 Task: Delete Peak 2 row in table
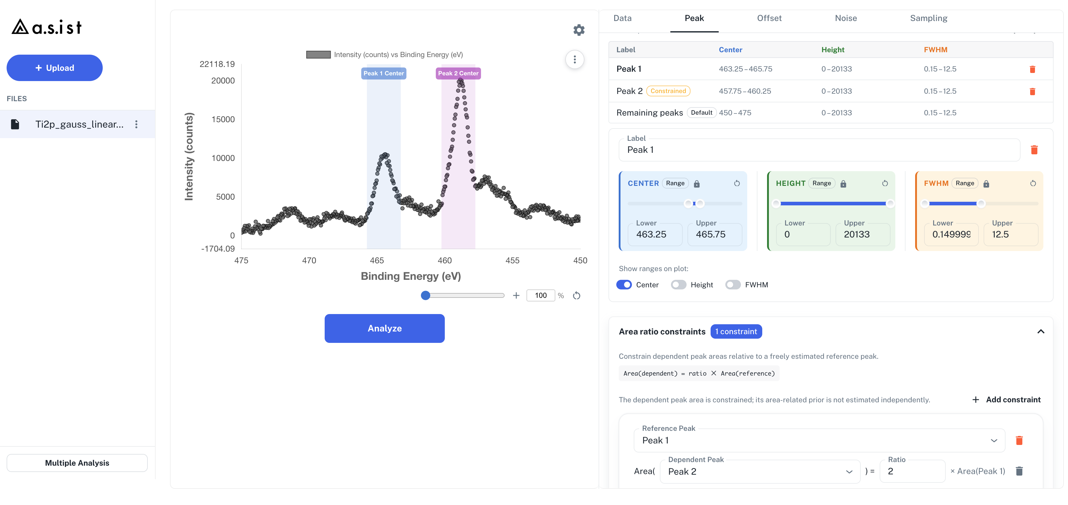(x=1032, y=91)
